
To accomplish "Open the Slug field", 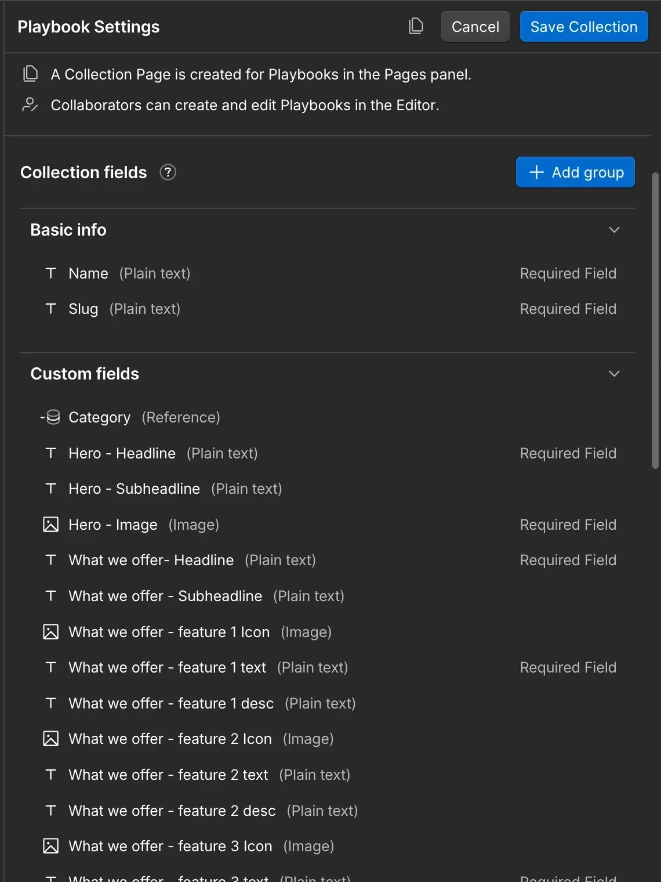I will [328, 309].
